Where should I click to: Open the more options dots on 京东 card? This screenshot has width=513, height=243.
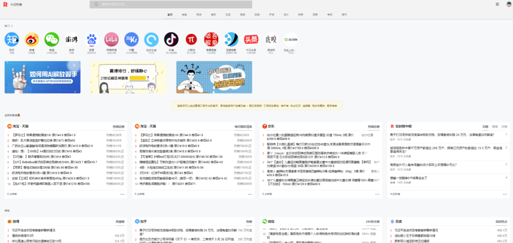377,194
